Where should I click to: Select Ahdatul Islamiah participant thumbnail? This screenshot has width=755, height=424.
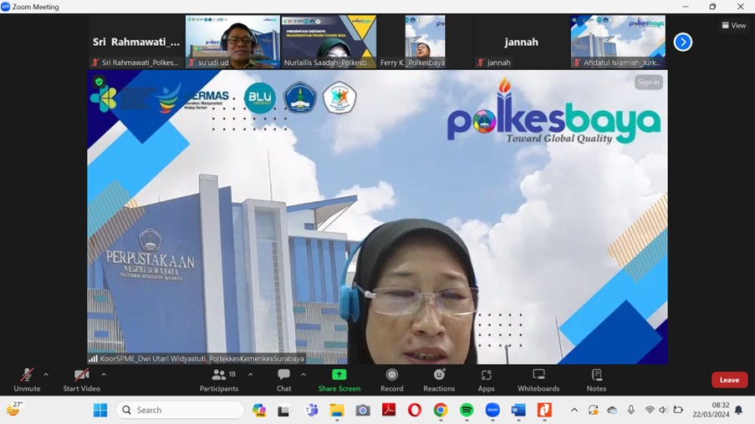[618, 42]
